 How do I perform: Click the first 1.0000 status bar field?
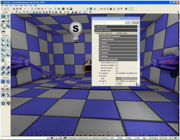point(112,138)
